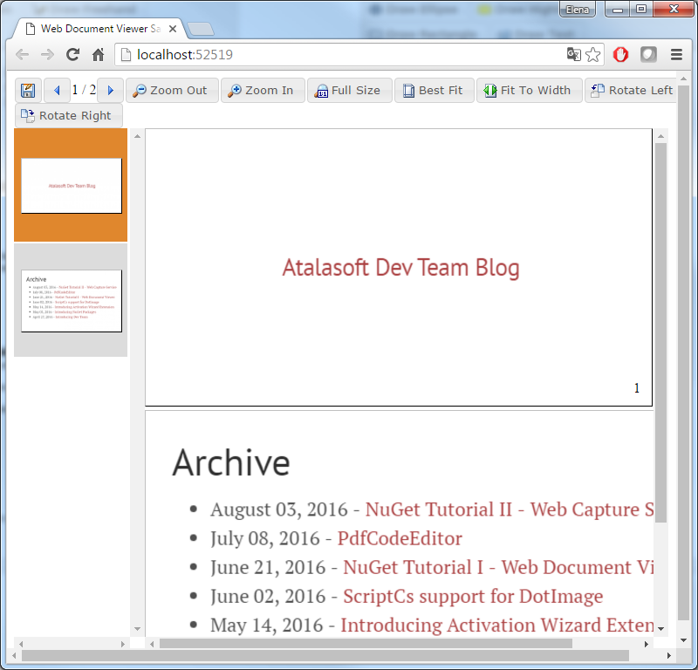Click the August 03, 2016 date text
This screenshot has height=670, width=698.
coord(278,509)
